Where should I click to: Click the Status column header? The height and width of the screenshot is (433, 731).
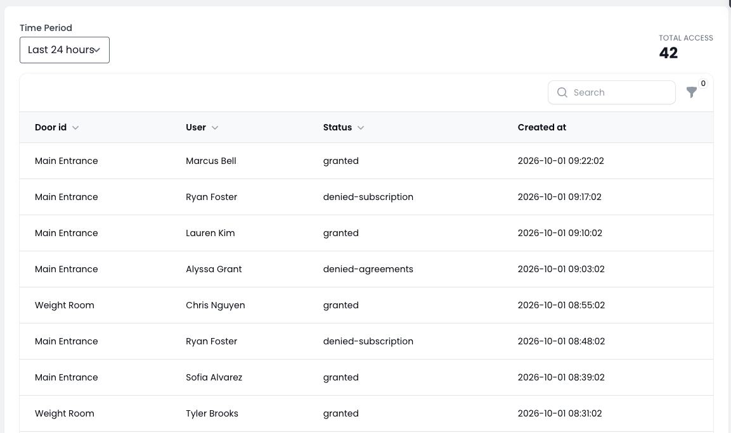337,127
